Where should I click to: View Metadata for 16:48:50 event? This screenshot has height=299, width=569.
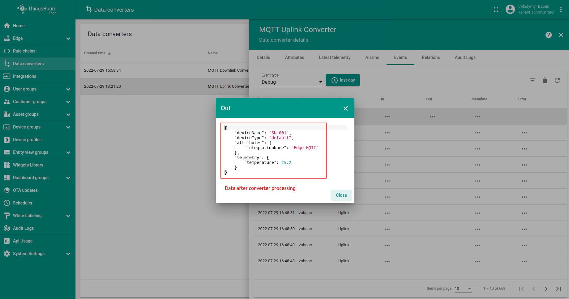[478, 229]
